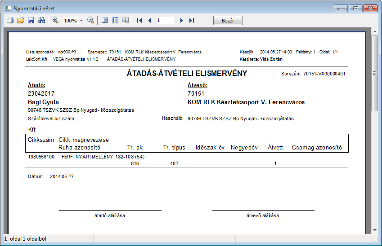Screen dimensions: 382x246
Task: Click KÖM RLK Készletcsoport V. Ferencváros under Átvevő
Action: (x=246, y=102)
